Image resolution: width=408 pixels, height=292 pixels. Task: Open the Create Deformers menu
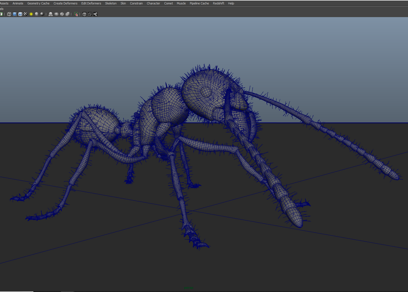click(65, 3)
